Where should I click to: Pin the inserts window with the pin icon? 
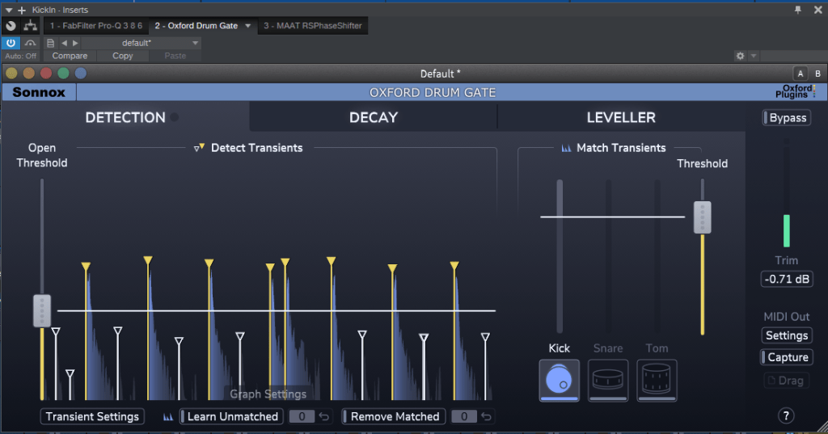[x=798, y=9]
